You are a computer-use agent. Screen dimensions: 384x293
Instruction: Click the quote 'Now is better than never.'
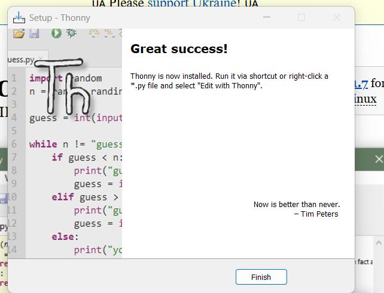(x=297, y=204)
